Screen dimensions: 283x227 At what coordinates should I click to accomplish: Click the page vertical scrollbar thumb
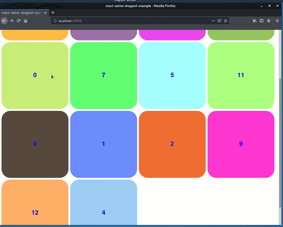pyautogui.click(x=280, y=143)
